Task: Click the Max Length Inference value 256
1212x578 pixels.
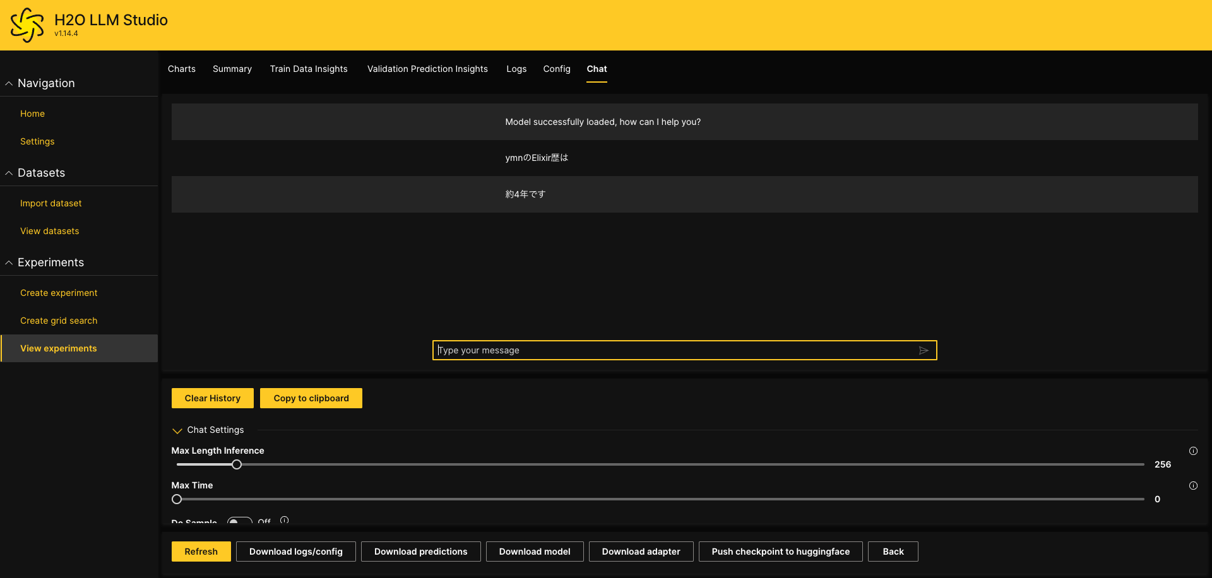Action: point(1163,464)
